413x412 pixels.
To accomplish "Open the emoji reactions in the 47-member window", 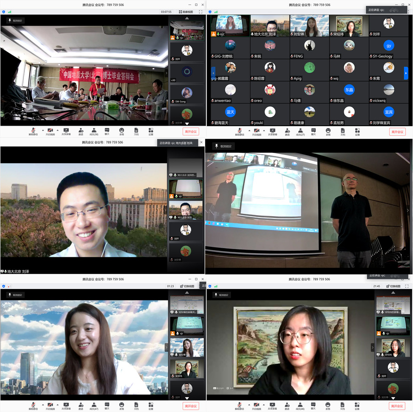I will 122,405.
